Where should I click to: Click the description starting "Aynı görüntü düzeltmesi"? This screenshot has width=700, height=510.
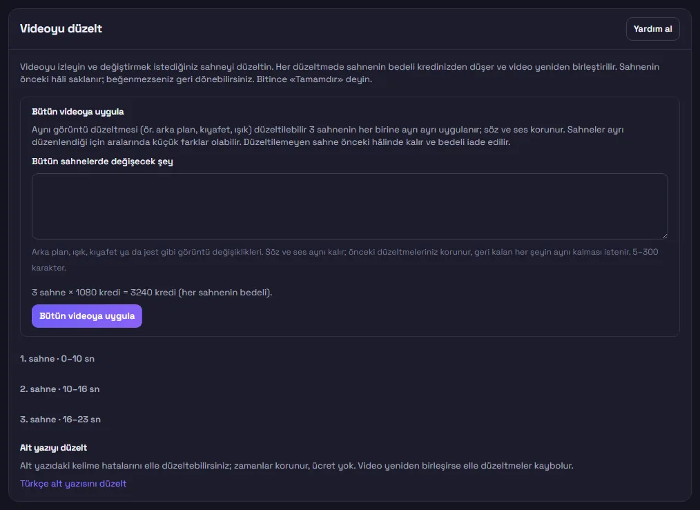pyautogui.click(x=328, y=136)
